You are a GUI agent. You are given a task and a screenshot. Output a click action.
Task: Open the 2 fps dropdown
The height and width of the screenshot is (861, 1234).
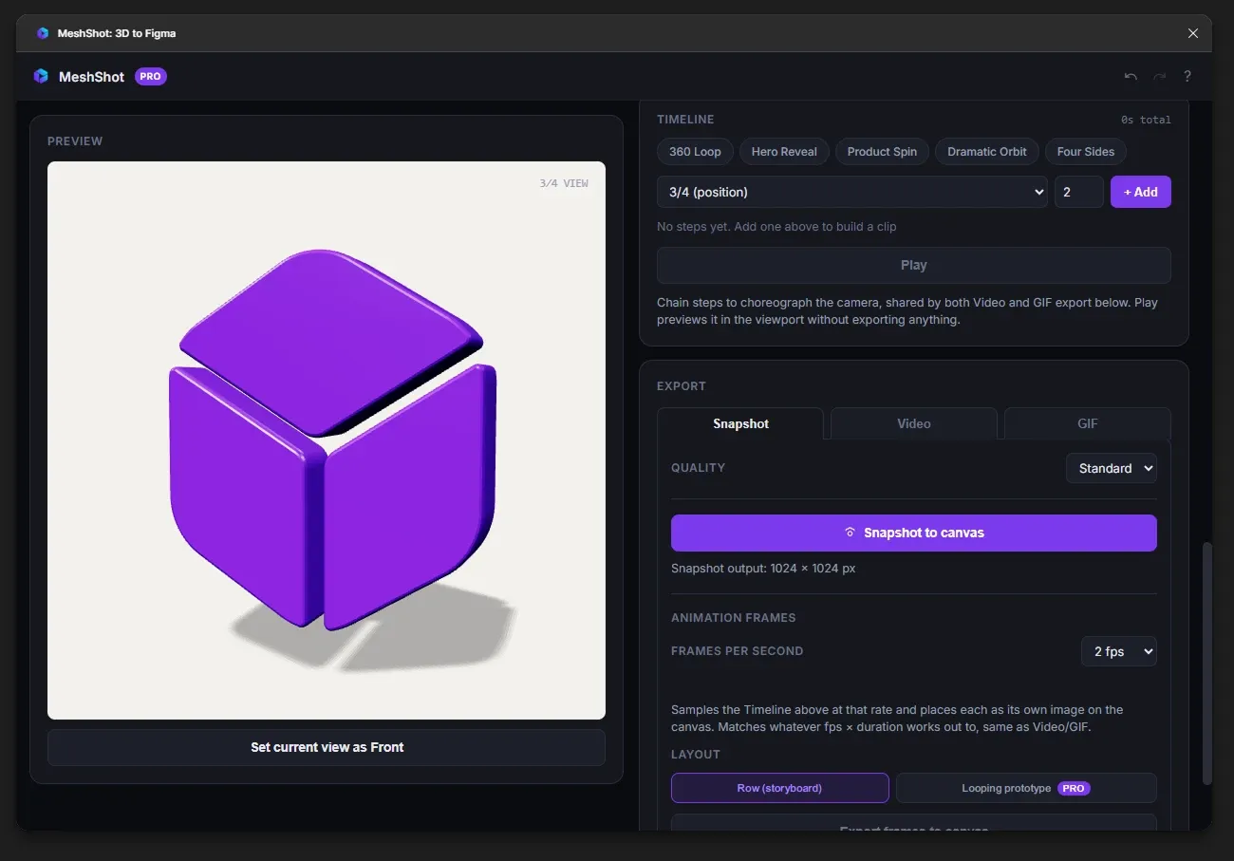tap(1119, 651)
